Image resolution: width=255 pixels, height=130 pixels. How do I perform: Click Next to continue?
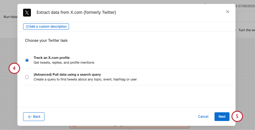pyautogui.click(x=222, y=116)
